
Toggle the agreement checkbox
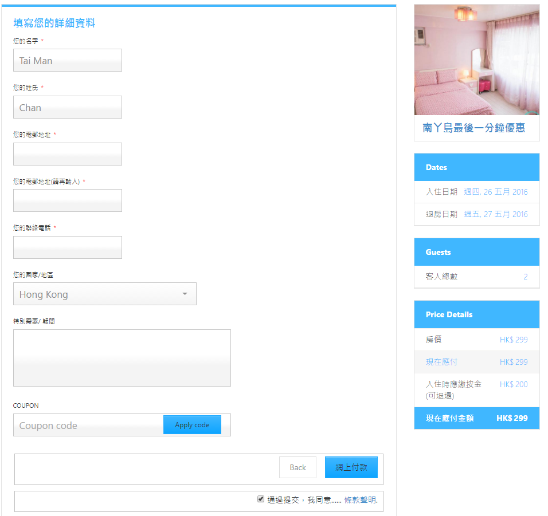pyautogui.click(x=261, y=499)
